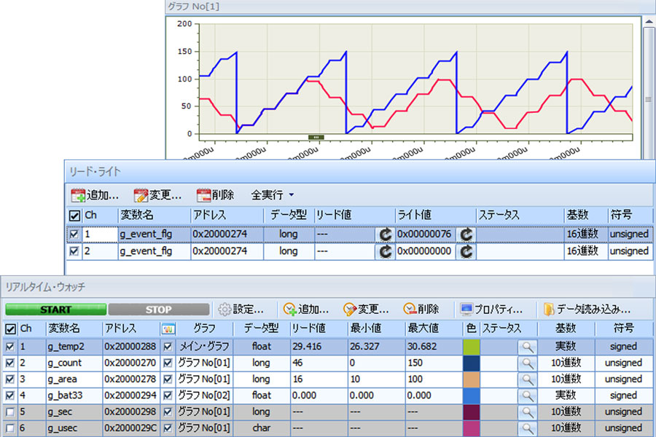Click the START button in Realtime Watch
The height and width of the screenshot is (437, 656).
click(55, 310)
